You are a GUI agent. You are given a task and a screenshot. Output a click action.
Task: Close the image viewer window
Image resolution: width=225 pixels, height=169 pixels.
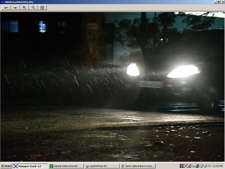(223, 2)
